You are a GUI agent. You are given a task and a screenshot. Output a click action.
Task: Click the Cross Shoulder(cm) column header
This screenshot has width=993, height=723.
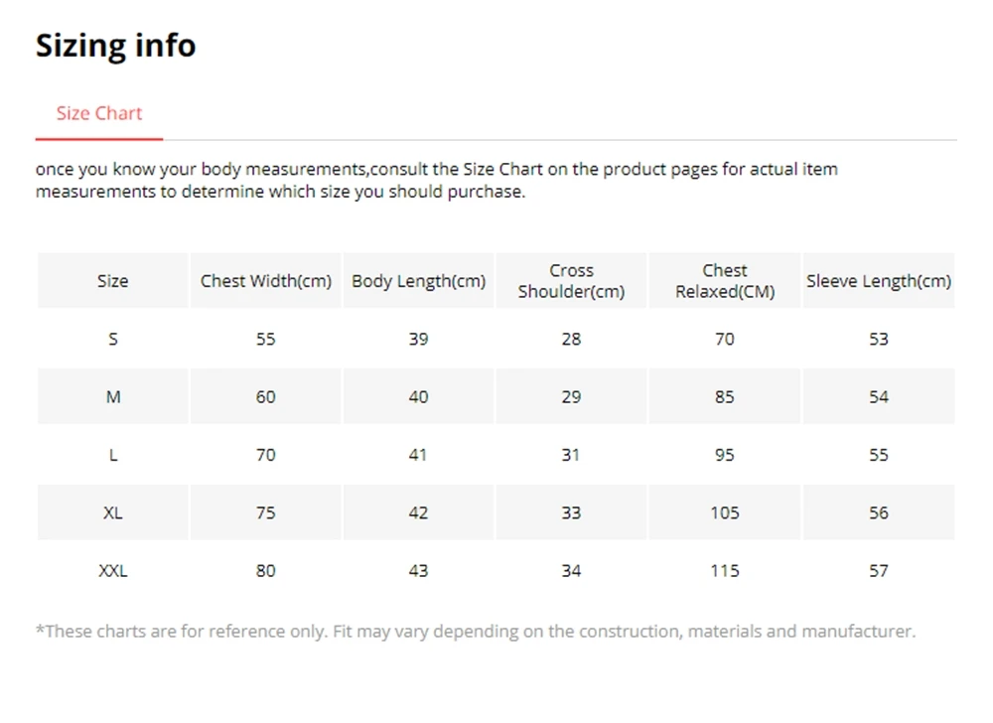[571, 280]
